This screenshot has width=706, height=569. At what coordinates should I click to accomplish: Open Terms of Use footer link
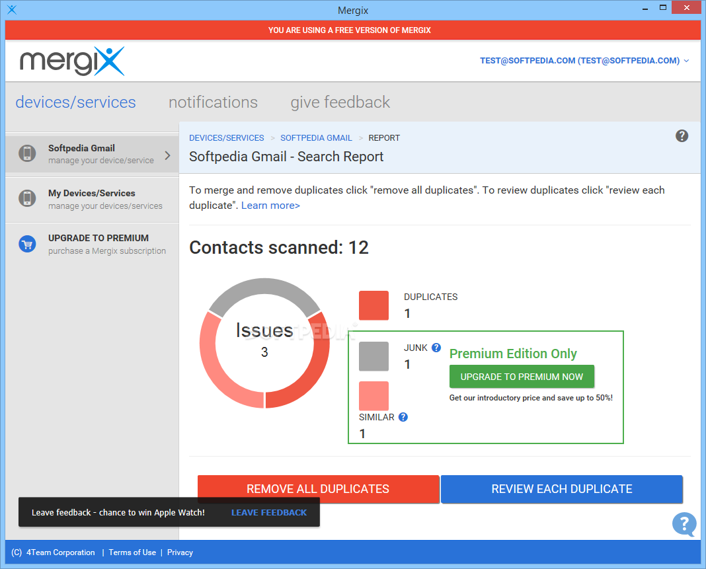click(132, 552)
